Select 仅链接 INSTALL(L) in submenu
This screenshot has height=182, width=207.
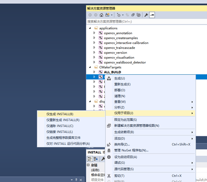[x=71, y=132]
